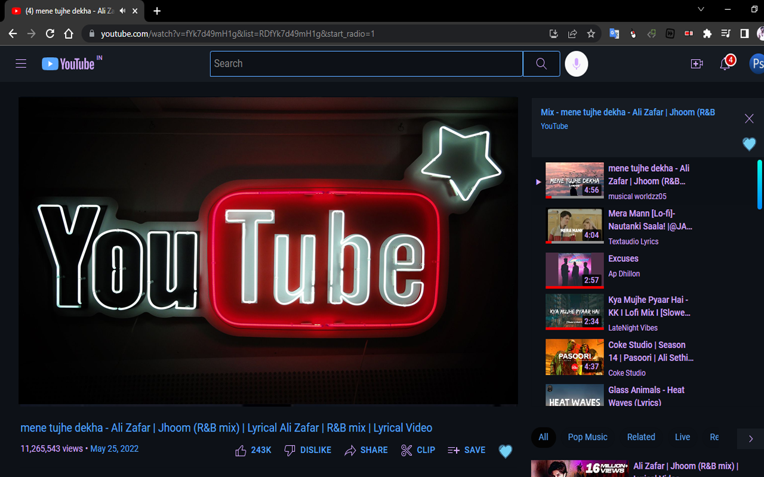Switch to the Pop Music filter chip
The height and width of the screenshot is (477, 764).
point(587,437)
